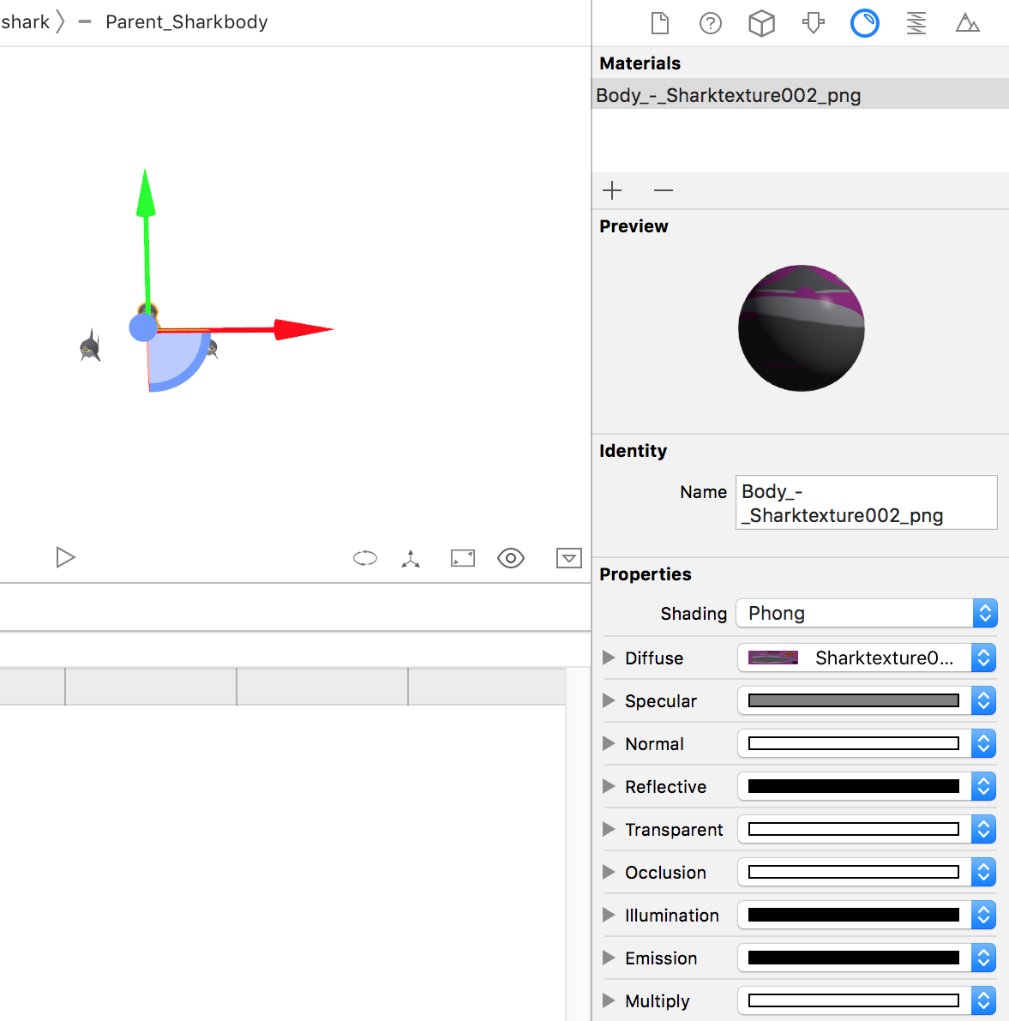Viewport: 1009px width, 1021px height.
Task: Open the File inspector
Action: tap(659, 23)
